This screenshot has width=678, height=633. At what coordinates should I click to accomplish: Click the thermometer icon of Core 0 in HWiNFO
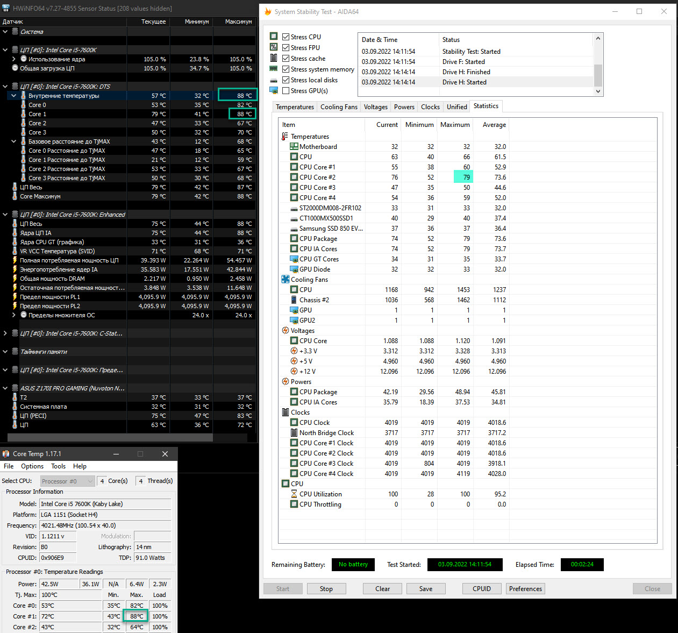coord(23,105)
